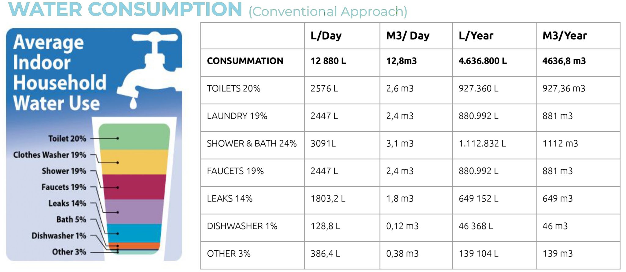
Task: Click the orange Bath band in the glass
Action: click(134, 245)
